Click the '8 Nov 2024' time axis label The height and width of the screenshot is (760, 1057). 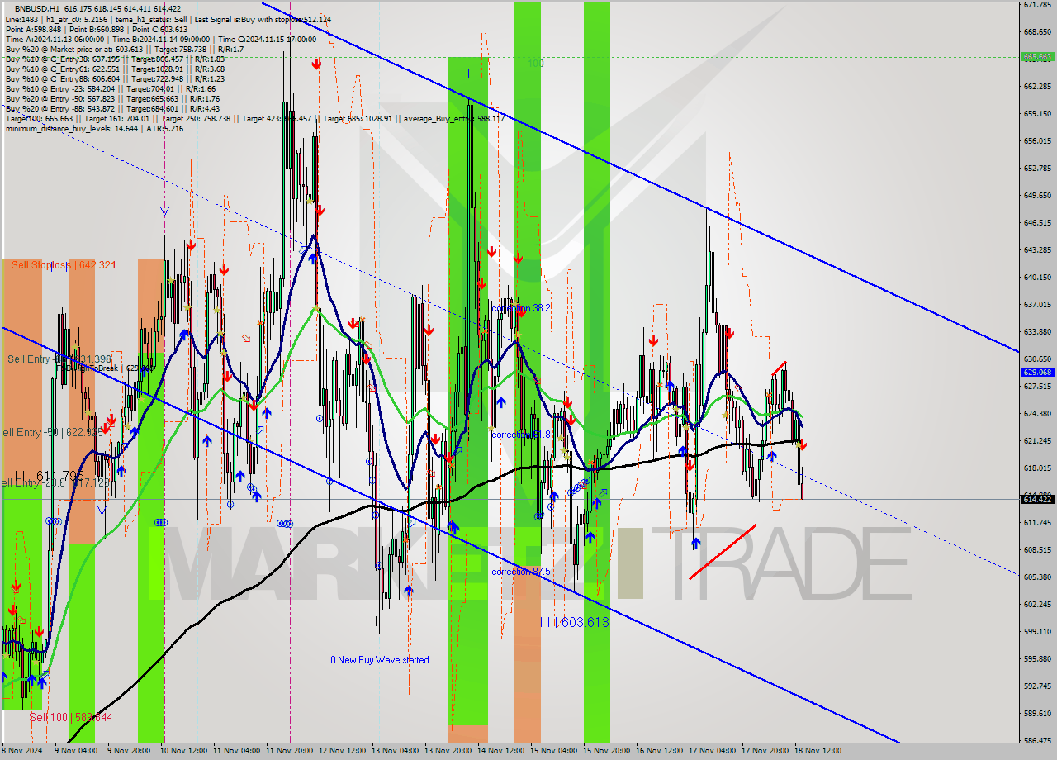(23, 751)
